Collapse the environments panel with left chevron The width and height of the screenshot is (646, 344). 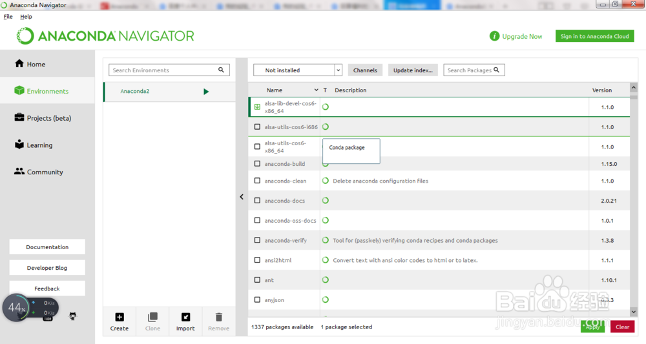click(242, 197)
